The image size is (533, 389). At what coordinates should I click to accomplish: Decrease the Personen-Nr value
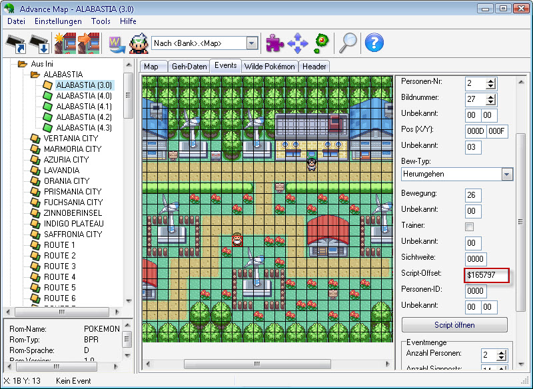coord(490,87)
